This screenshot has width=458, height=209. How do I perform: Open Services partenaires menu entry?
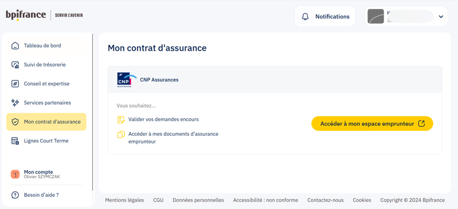[46, 103]
